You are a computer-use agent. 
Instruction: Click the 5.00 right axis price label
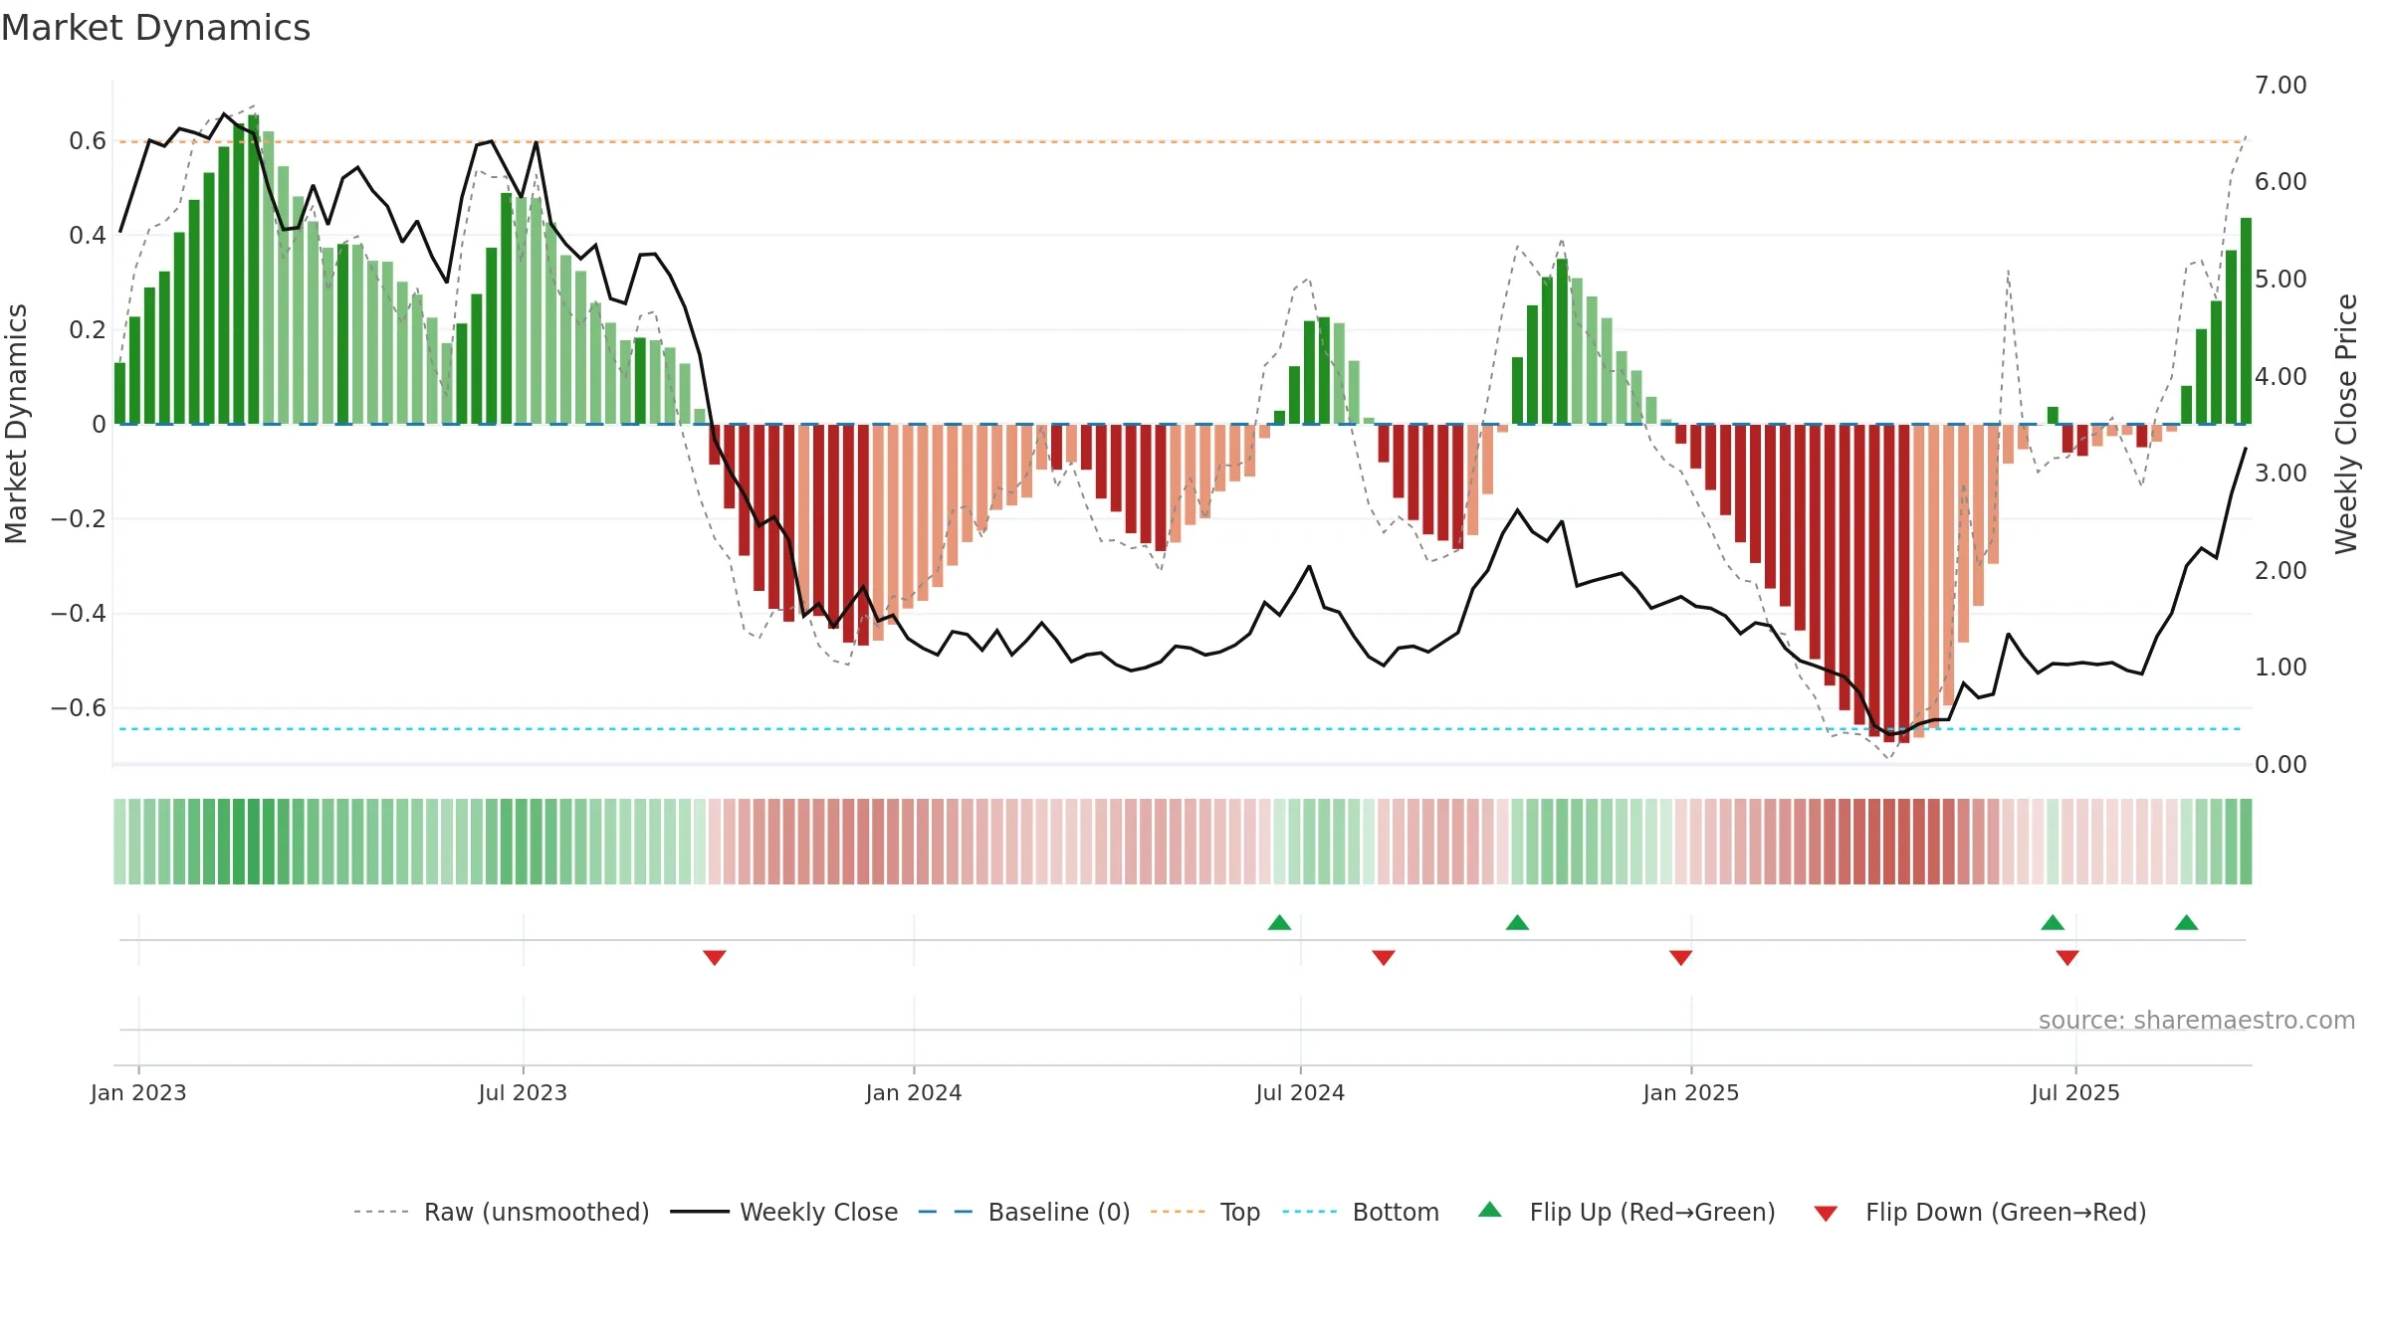(x=2280, y=280)
